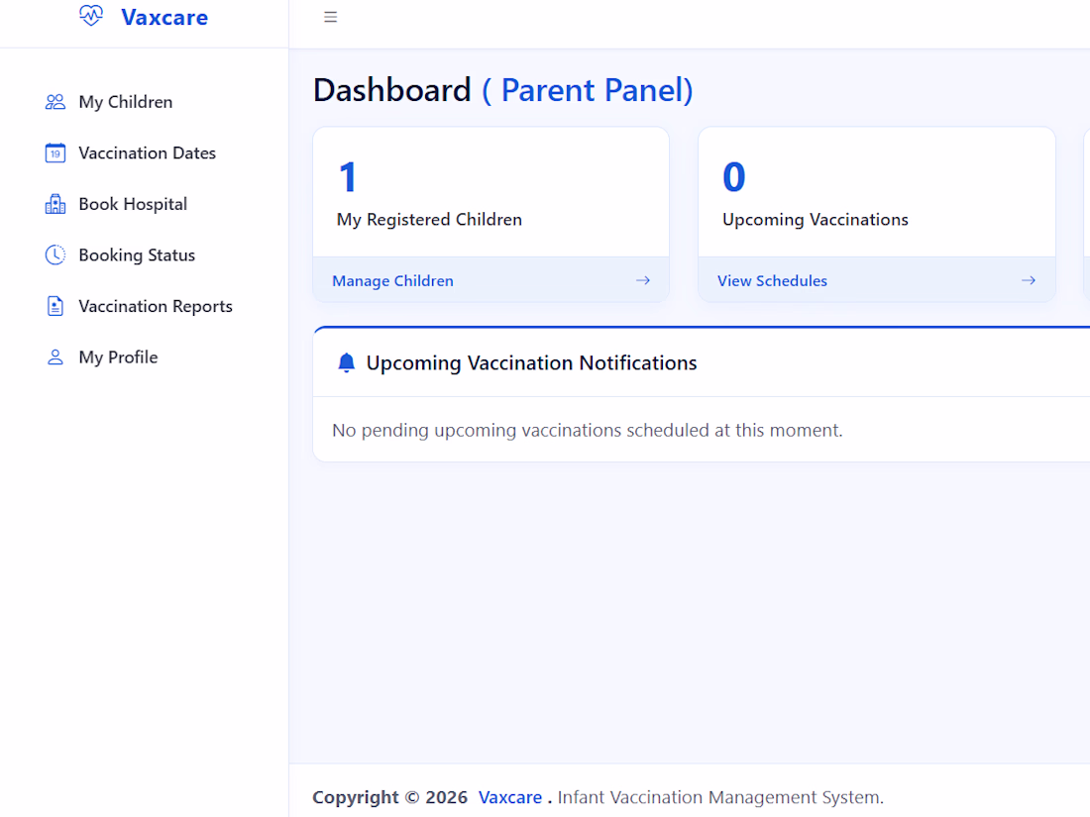Viewport: 1090px width, 817px height.
Task: Click the Book Hospital building icon
Action: tap(54, 204)
